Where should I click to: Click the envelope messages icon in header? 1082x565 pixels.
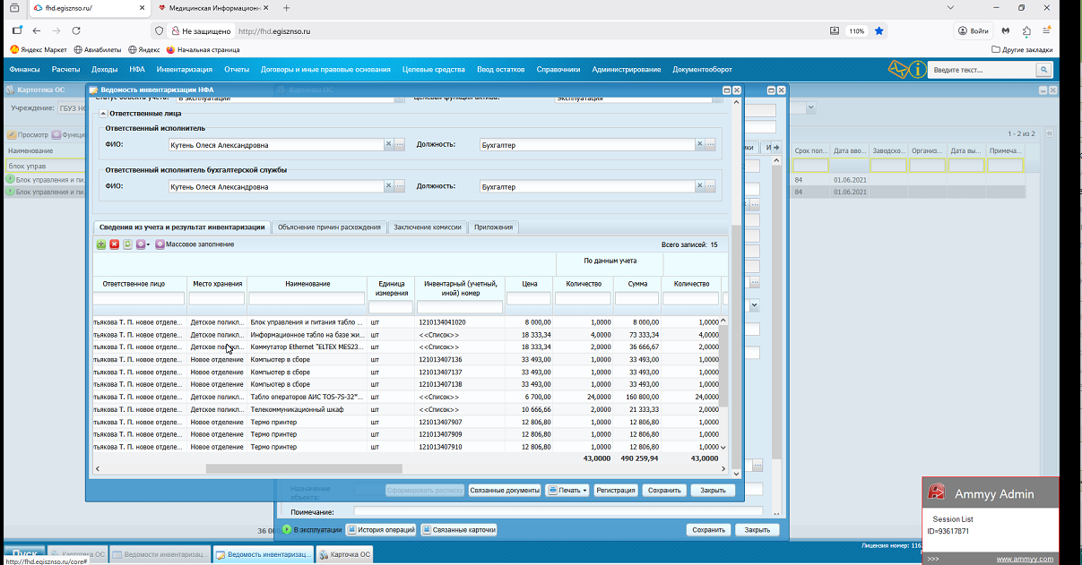pyautogui.click(x=897, y=70)
